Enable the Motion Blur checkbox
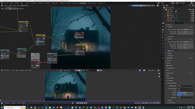This screenshot has width=195, height=109. point(167,68)
